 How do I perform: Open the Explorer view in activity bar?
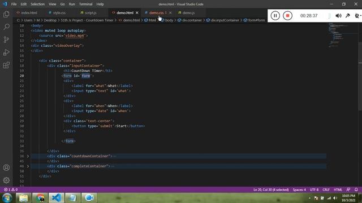pyautogui.click(x=6, y=14)
